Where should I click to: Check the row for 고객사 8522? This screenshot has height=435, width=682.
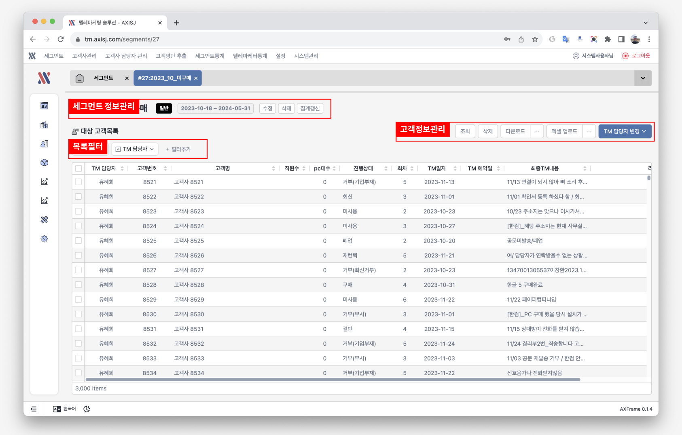(78, 196)
